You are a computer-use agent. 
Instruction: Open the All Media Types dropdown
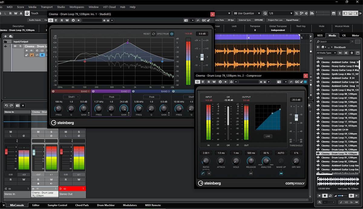[x=326, y=53]
